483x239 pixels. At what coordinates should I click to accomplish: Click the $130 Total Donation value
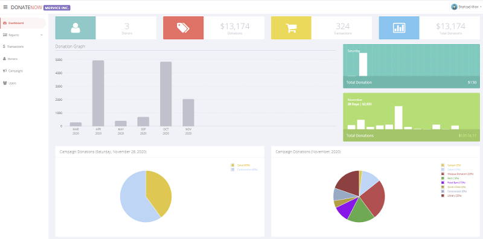point(472,83)
